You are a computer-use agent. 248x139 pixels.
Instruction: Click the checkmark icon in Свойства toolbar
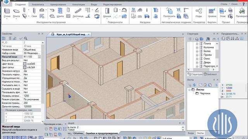(x=21, y=38)
